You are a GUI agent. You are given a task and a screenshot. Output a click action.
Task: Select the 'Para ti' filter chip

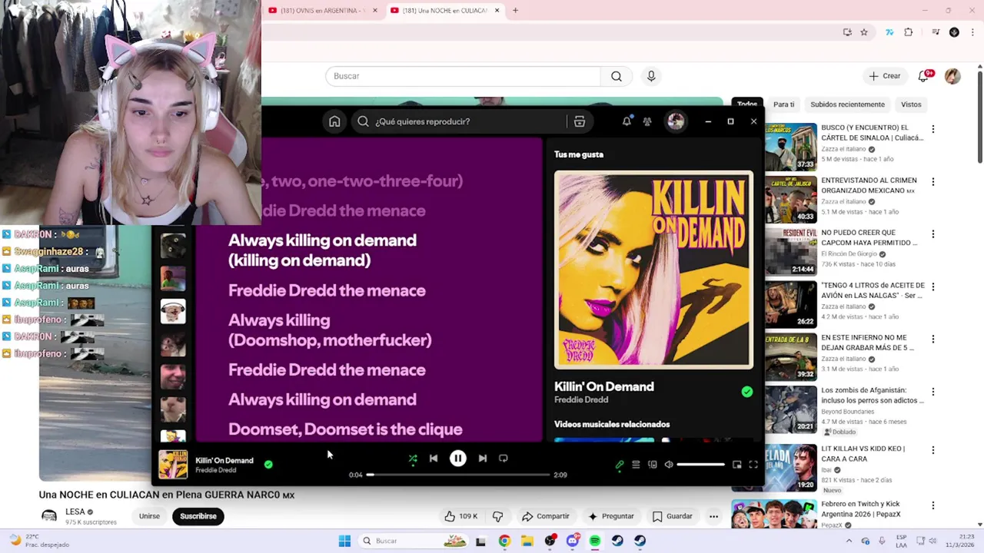click(x=783, y=104)
